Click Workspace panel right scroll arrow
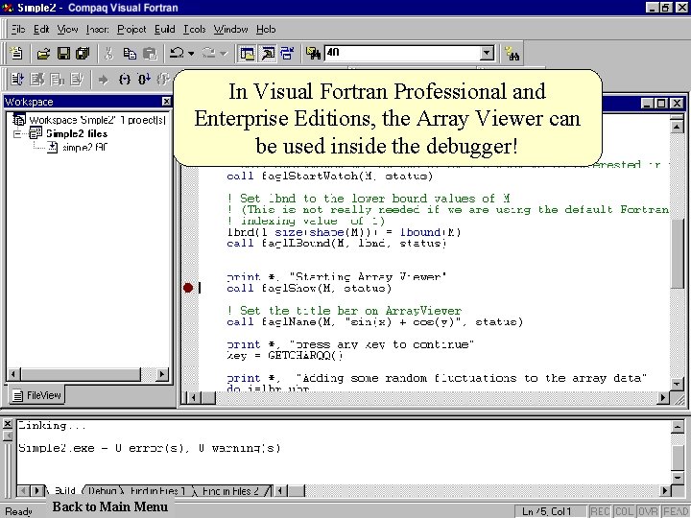Screen dimensions: 691x518 point(162,374)
